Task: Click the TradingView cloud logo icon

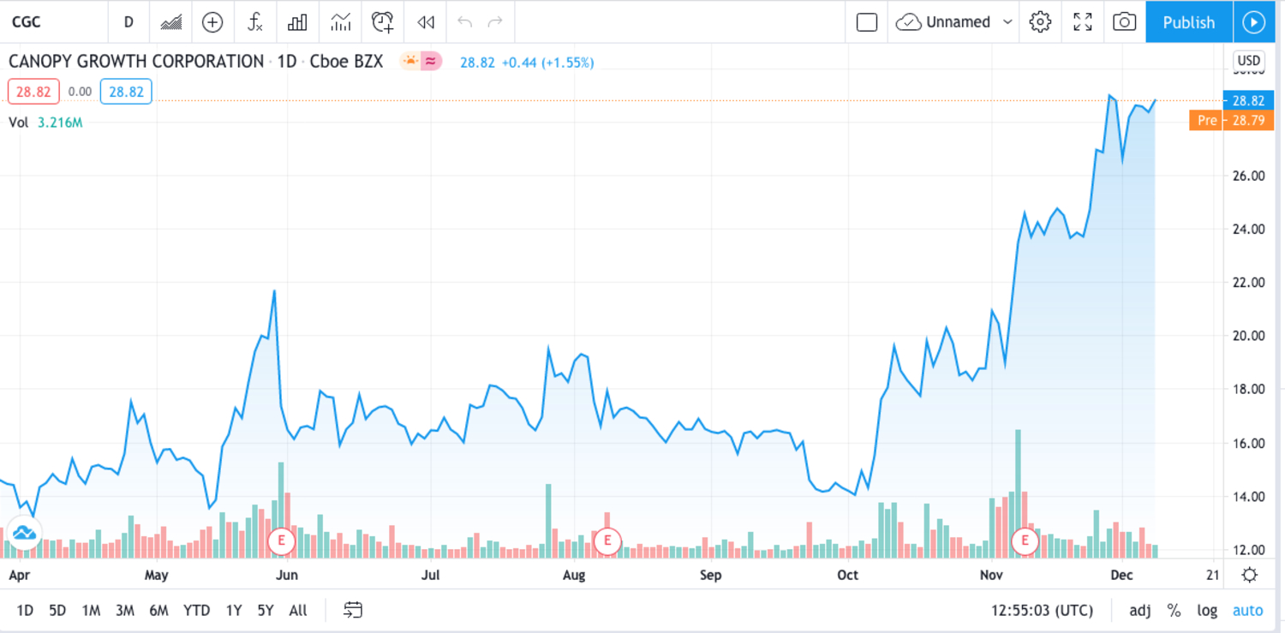Action: click(x=24, y=534)
